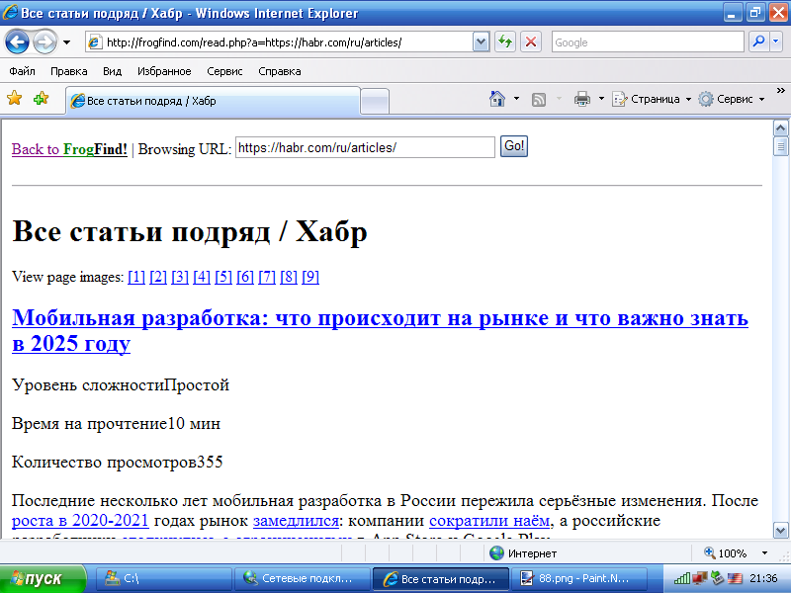
Task: Expand the Print options dropdown arrow
Action: (601, 99)
